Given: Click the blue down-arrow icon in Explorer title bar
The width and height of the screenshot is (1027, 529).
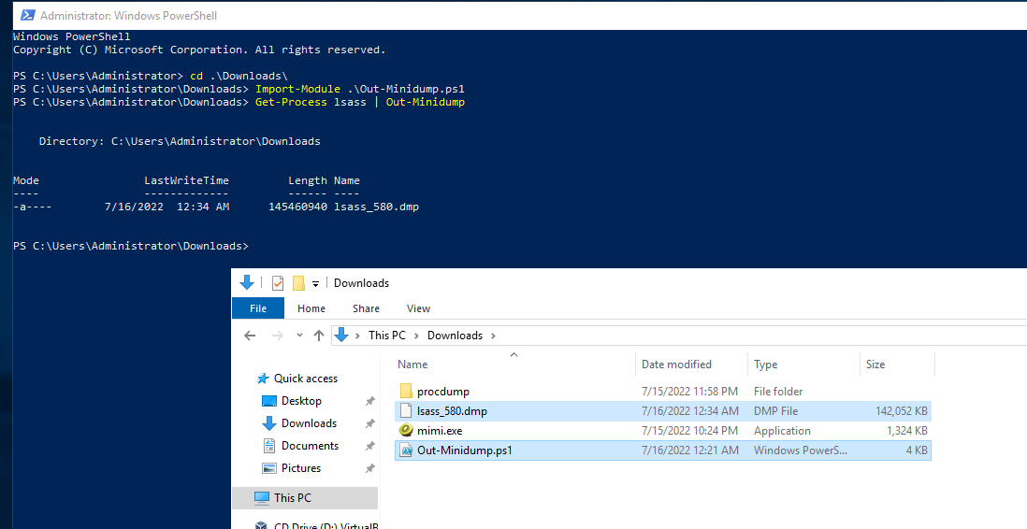Looking at the screenshot, I should [247, 282].
